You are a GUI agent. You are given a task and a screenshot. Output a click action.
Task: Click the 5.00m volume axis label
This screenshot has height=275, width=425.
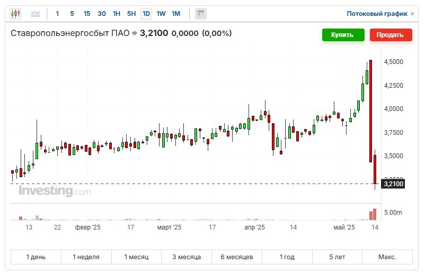click(393, 213)
